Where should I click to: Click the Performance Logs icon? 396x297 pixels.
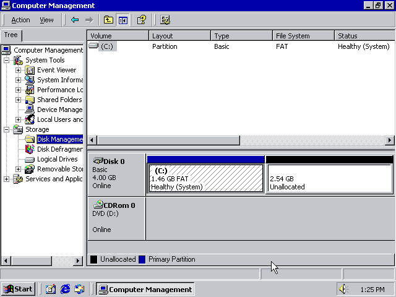click(30, 90)
